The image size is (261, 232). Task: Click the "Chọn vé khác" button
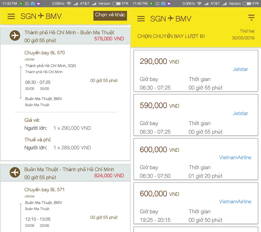110,15
